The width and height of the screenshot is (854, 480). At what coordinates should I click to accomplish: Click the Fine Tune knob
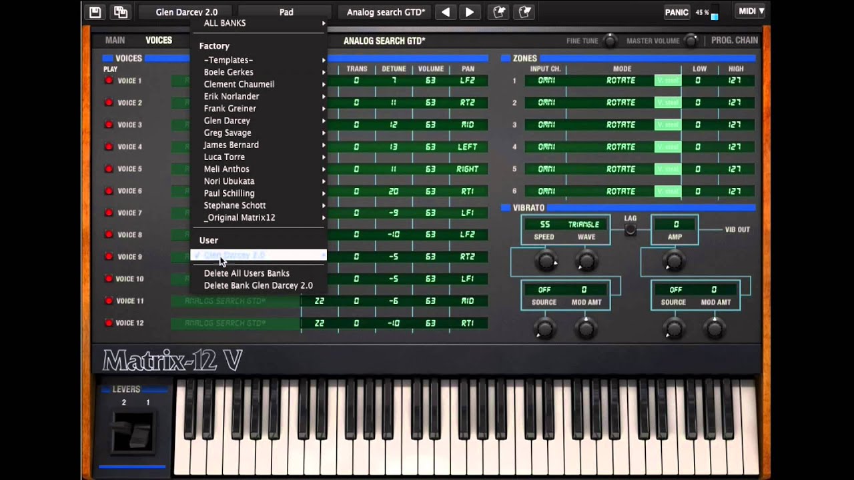pos(610,41)
